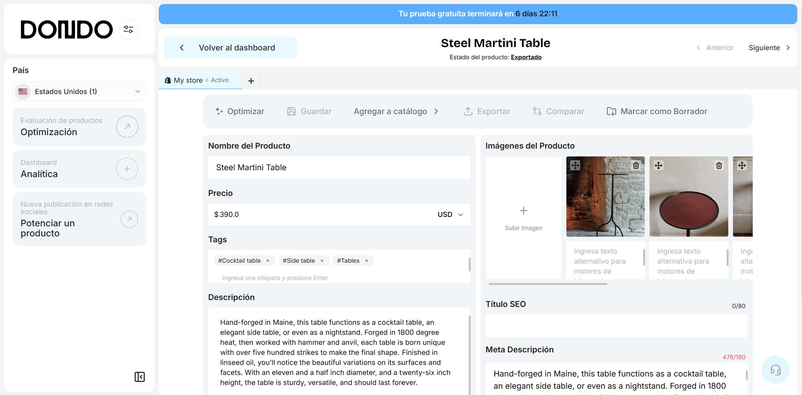Delete the second product image, the red tabletop
This screenshot has width=802, height=395.
coord(719,165)
